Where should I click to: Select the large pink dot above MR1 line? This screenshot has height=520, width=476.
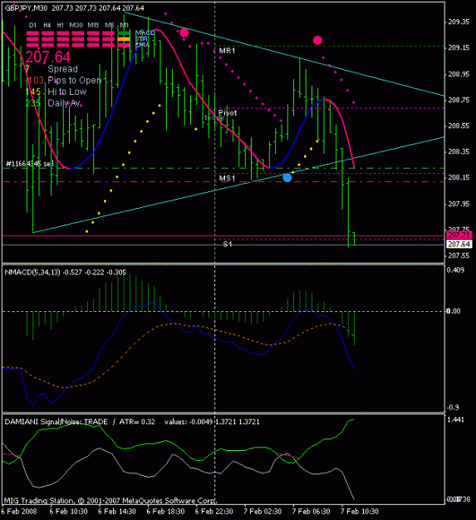tap(318, 41)
